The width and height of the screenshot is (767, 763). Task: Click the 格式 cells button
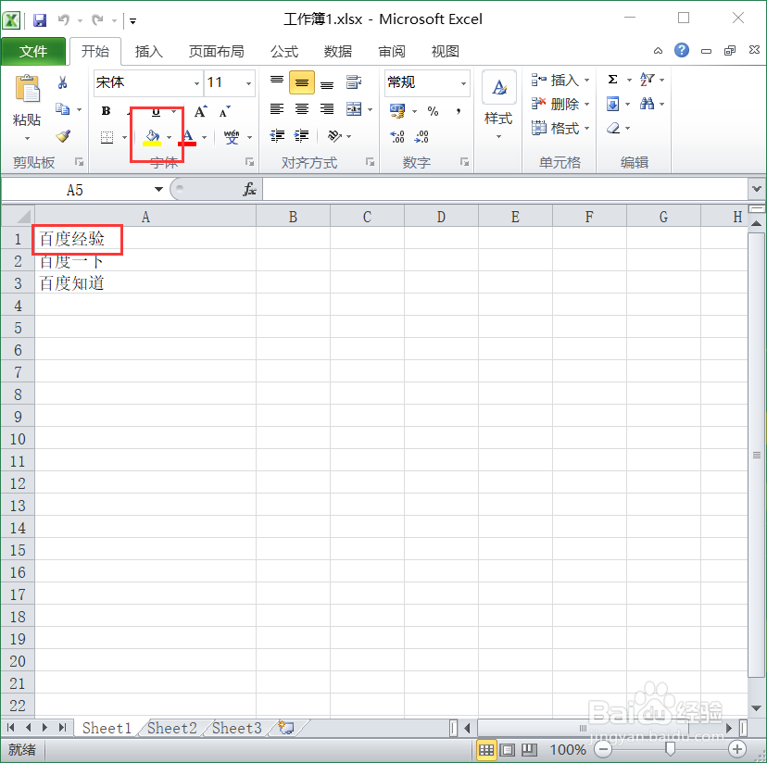[x=560, y=128]
